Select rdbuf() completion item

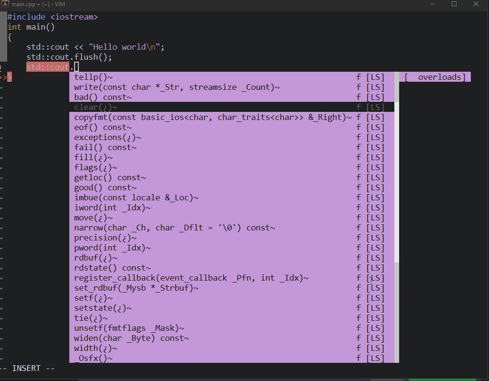tap(232, 258)
